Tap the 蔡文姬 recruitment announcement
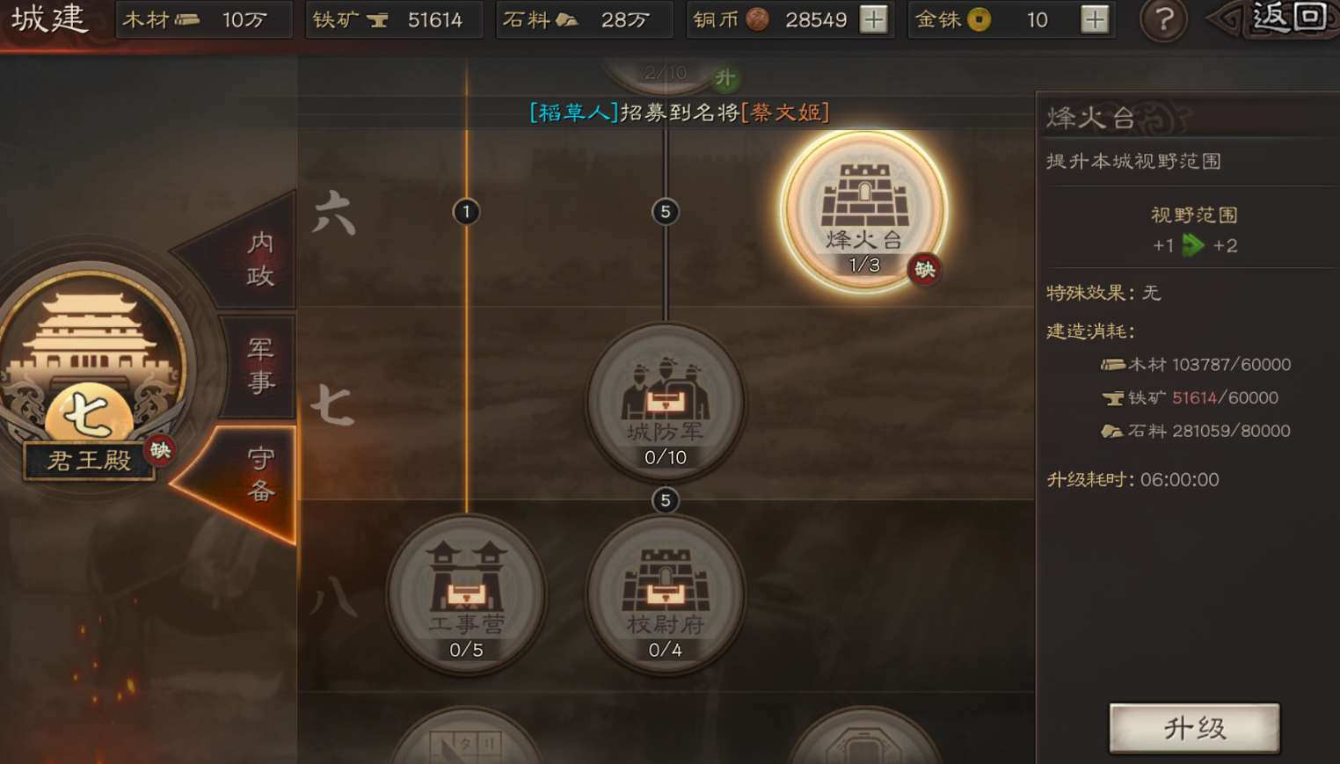Image resolution: width=1340 pixels, height=764 pixels. point(680,113)
